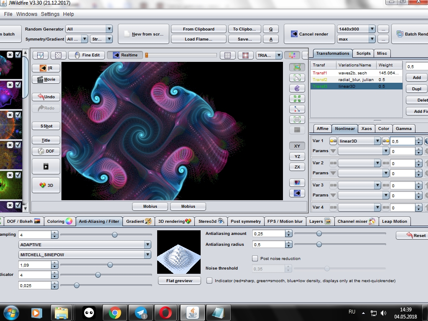Switch to the Affine tab
This screenshot has width=428, height=321.
pyautogui.click(x=322, y=129)
